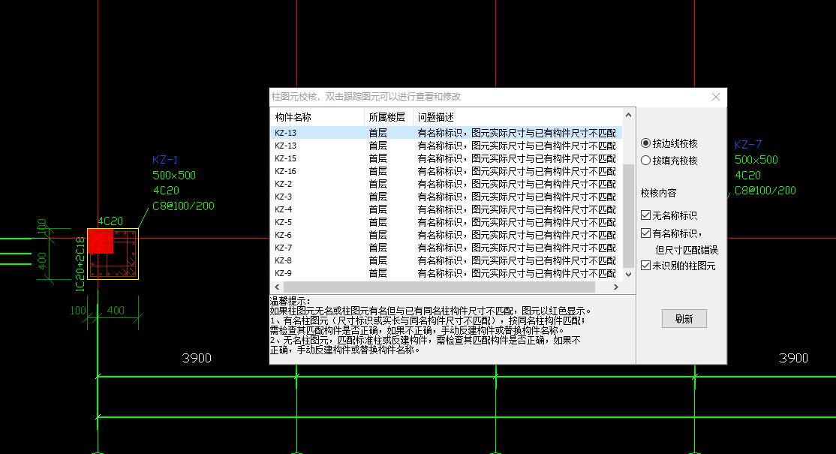Click the 问题描述 column header
The image size is (836, 454).
[517, 117]
